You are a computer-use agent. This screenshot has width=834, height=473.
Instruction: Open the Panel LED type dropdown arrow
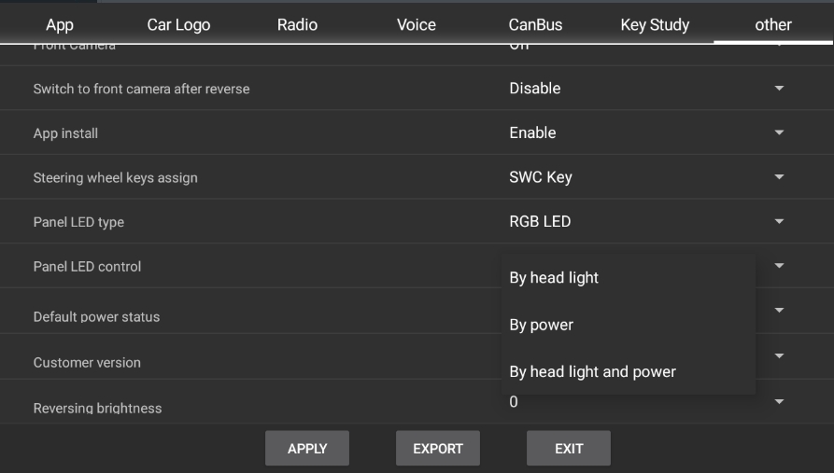[x=779, y=222]
